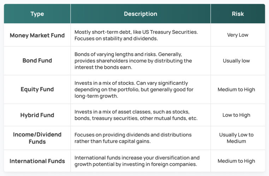Select the Bond Fund type cell
Viewport: 269px width, 176px height.
37,61
